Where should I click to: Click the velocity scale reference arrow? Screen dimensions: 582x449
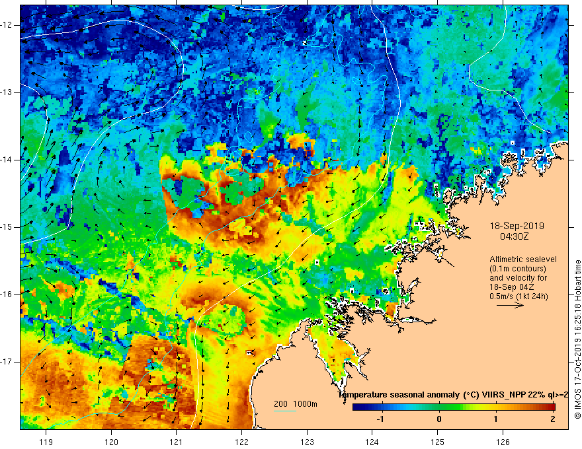[510, 305]
